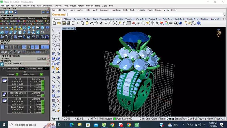Click Icon History forward arrow
The width and height of the screenshot is (227, 128).
47,12
